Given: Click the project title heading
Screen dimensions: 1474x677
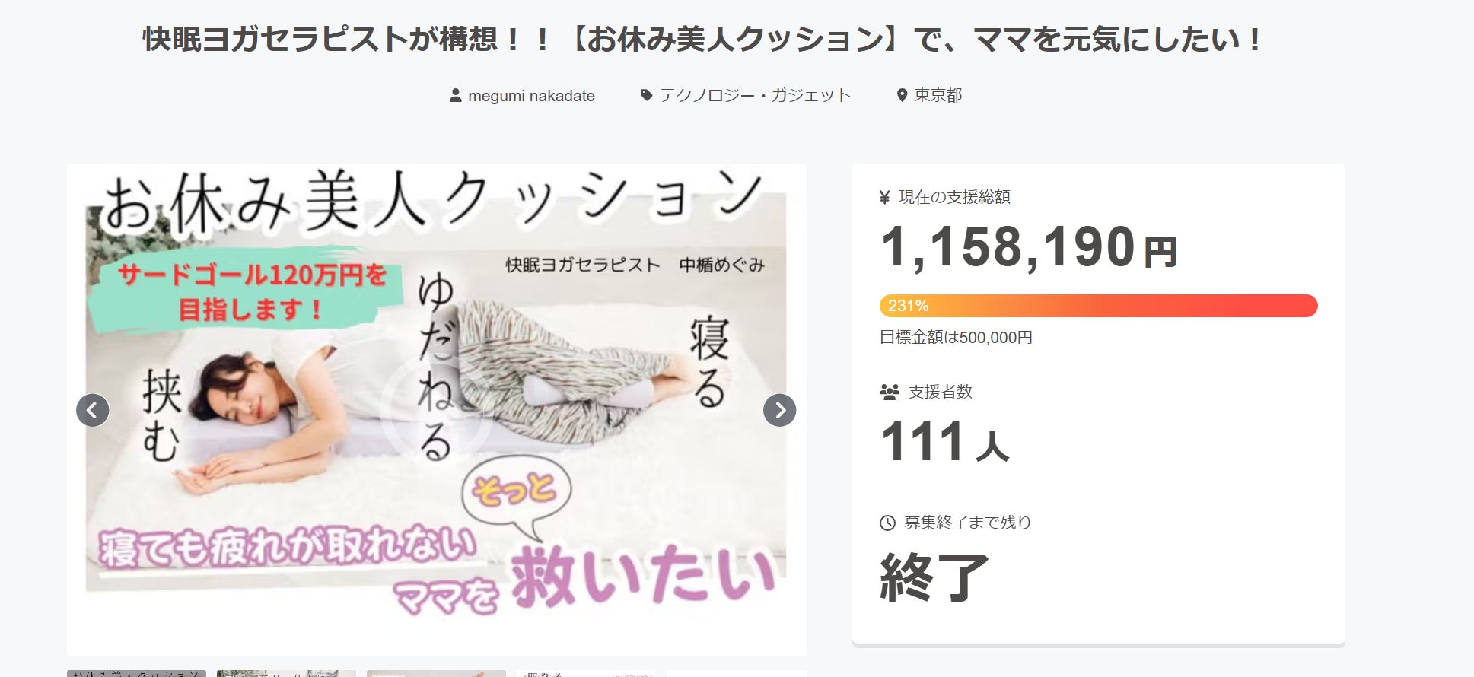Looking at the screenshot, I should [702, 40].
